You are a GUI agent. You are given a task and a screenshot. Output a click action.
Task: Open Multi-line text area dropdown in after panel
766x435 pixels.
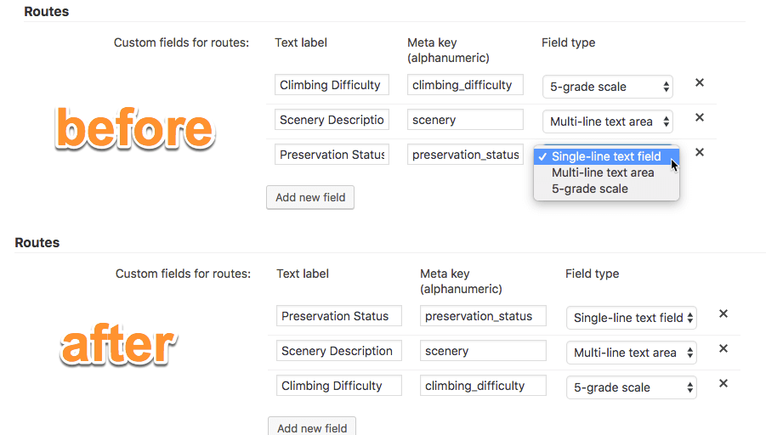tap(631, 353)
